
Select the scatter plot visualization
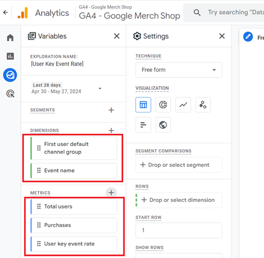point(203,105)
